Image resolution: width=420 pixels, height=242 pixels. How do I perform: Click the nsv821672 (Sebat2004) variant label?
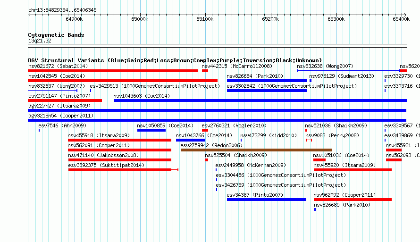(58, 66)
